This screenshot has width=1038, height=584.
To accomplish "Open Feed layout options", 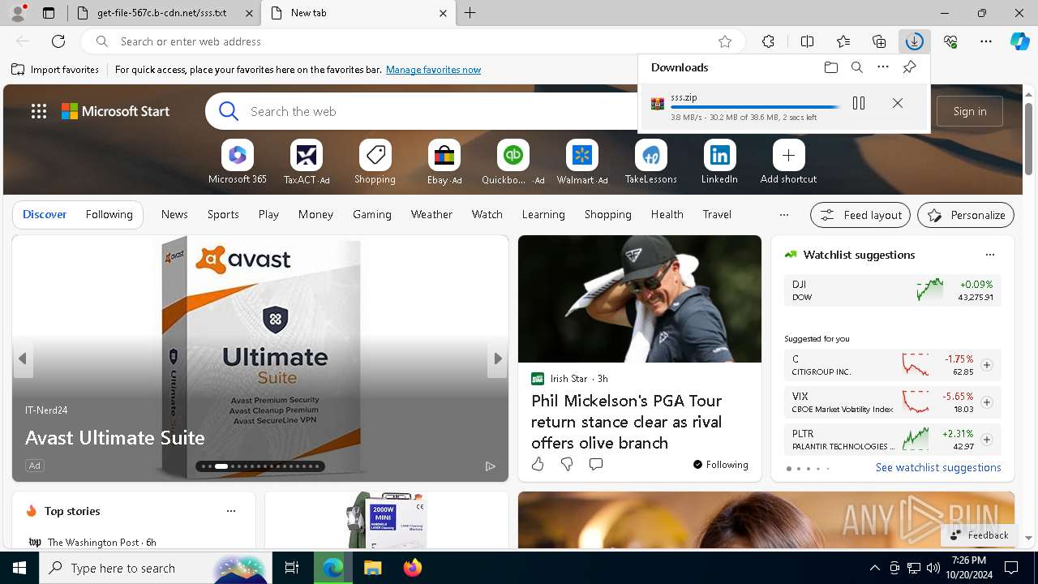I will click(x=861, y=215).
